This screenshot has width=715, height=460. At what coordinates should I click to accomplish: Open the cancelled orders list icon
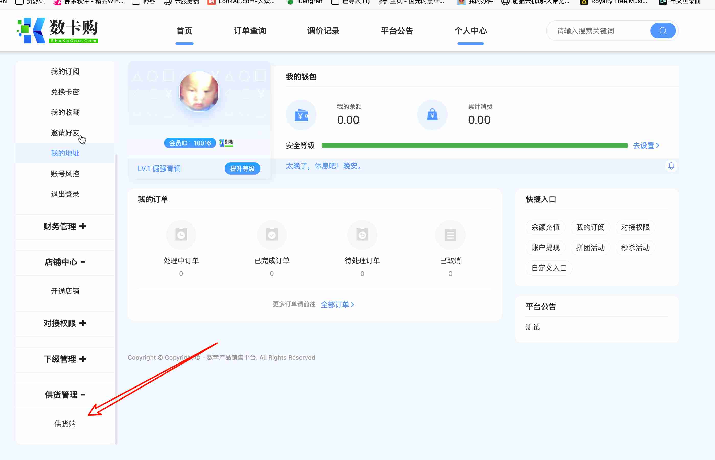pos(450,235)
